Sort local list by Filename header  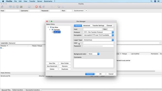click(x=14, y=46)
